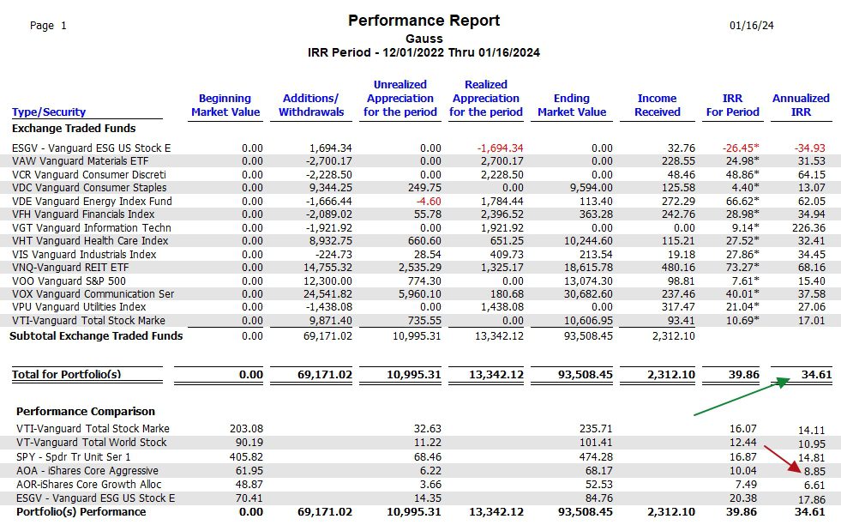
Task: Click Unrealized Appreciation for the period header
Action: (400, 99)
